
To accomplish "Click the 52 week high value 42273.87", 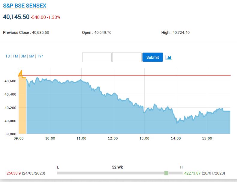I will coord(192,173).
